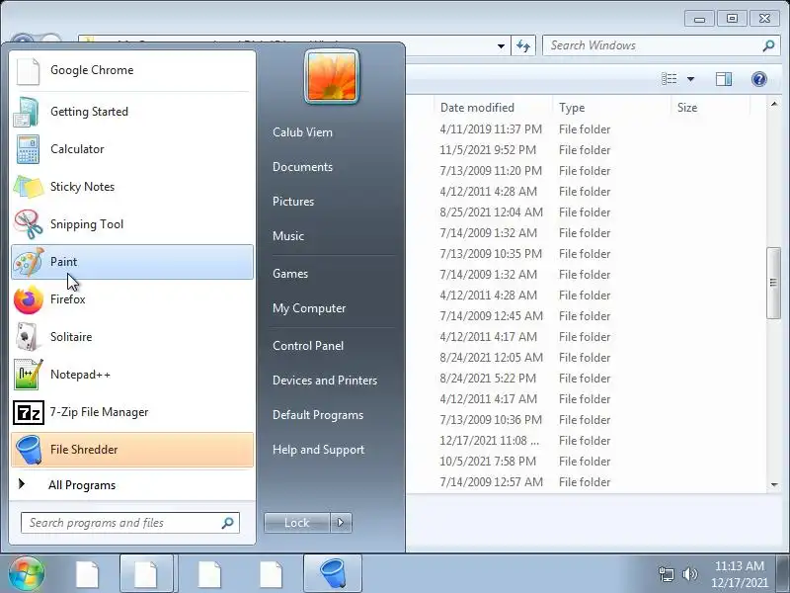The height and width of the screenshot is (593, 790).
Task: Toggle the preview pane icon in Explorer
Action: click(724, 79)
